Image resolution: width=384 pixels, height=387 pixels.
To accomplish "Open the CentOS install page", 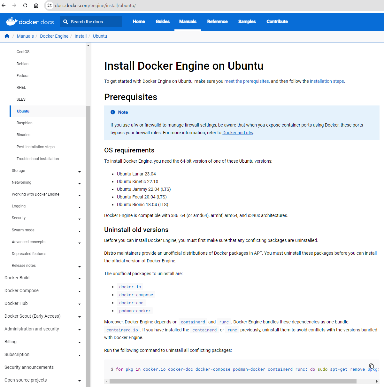I will (23, 52).
